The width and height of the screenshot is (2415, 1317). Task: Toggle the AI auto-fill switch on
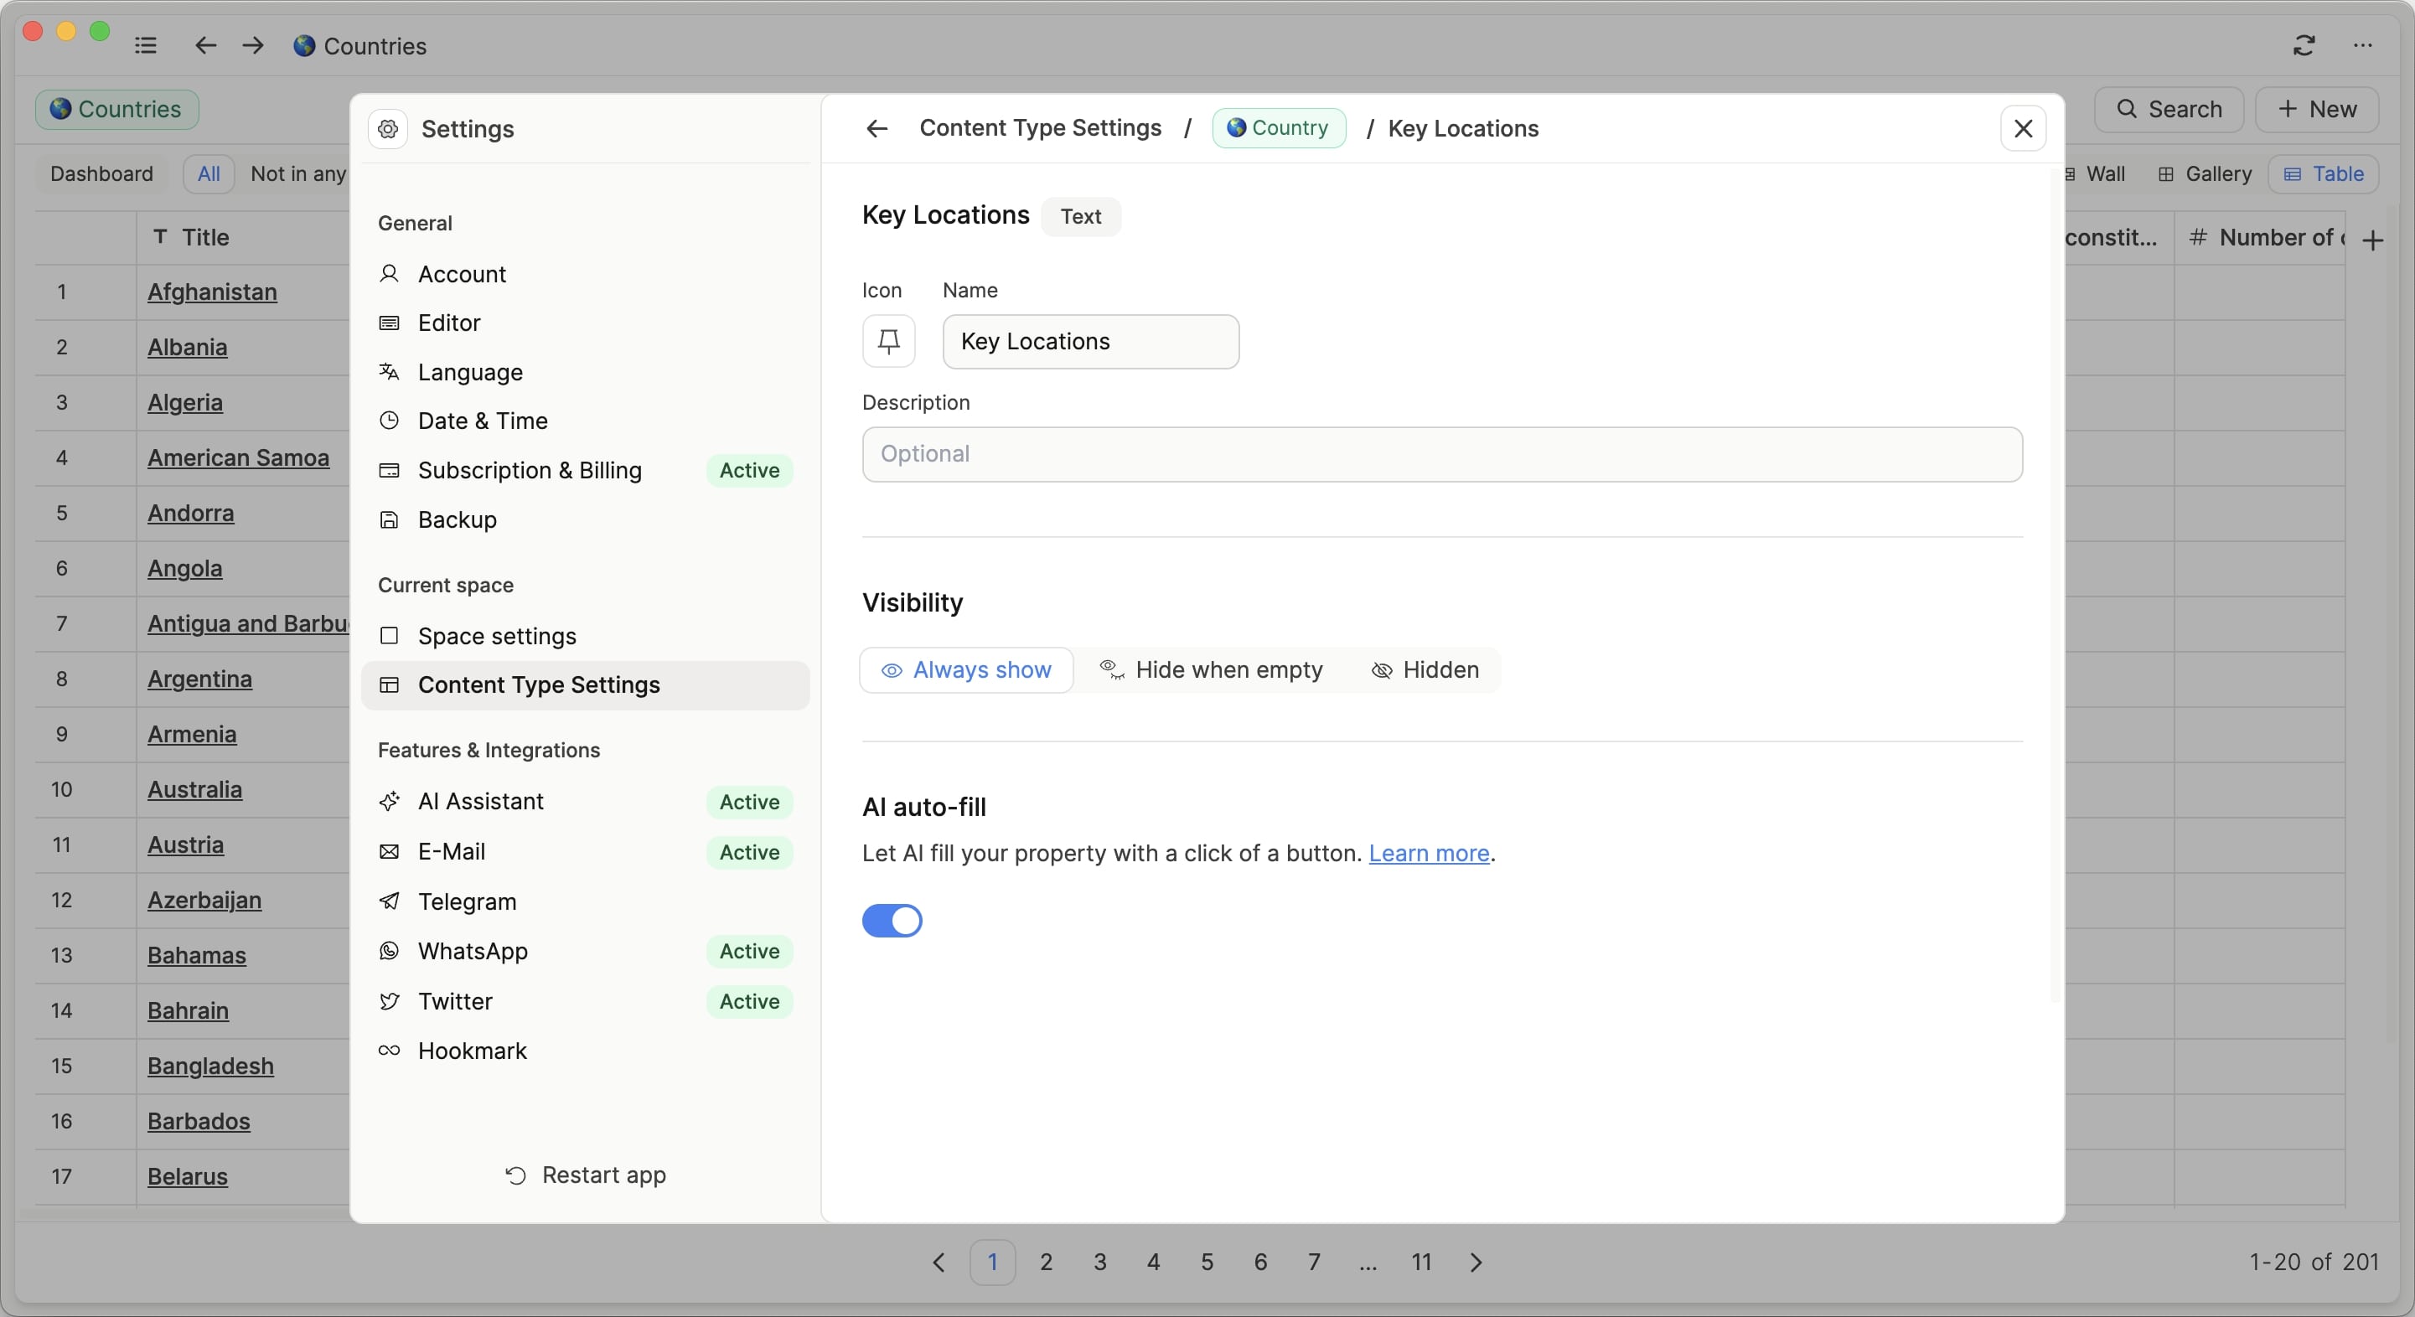[892, 922]
